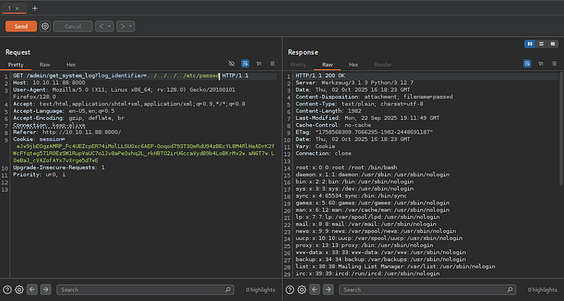Image resolution: width=564 pixels, height=301 pixels.
Task: Open the Response panel hamburger menu
Action: 554,64
